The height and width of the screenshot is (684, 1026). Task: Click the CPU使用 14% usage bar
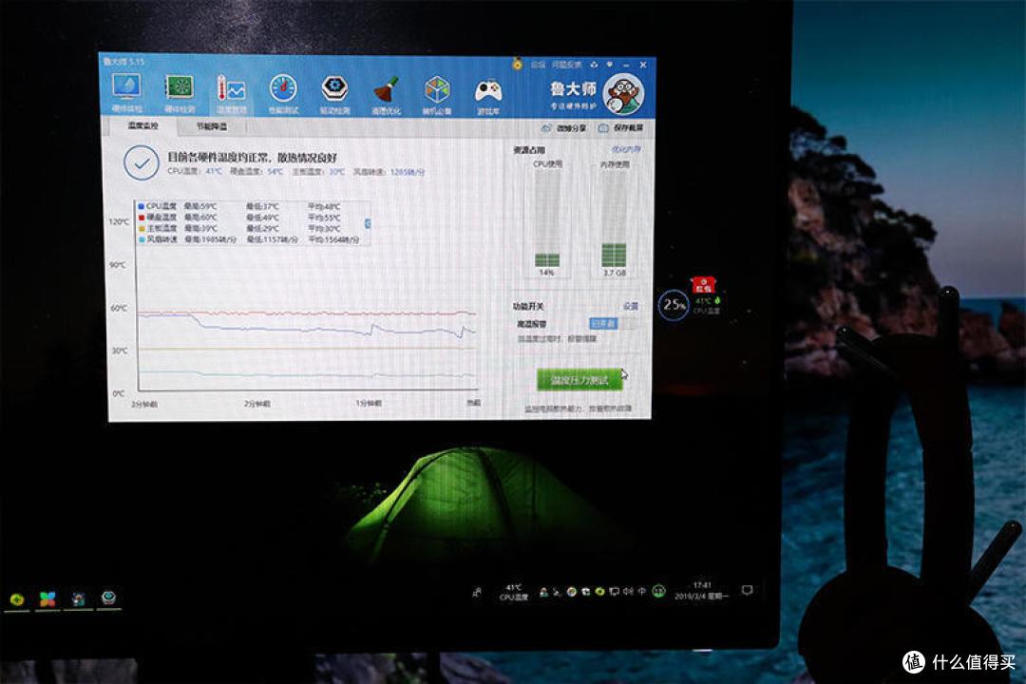[547, 219]
